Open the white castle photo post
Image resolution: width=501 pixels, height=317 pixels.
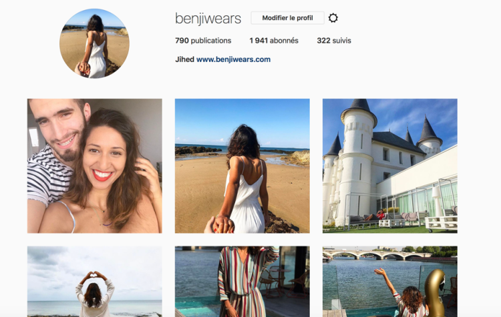pos(390,166)
